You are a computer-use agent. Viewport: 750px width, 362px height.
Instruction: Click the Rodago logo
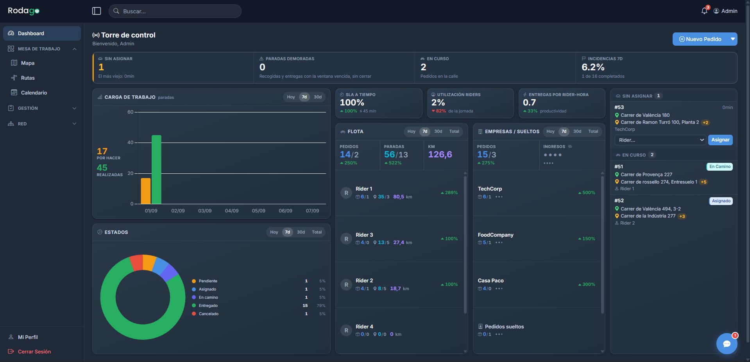tap(24, 11)
